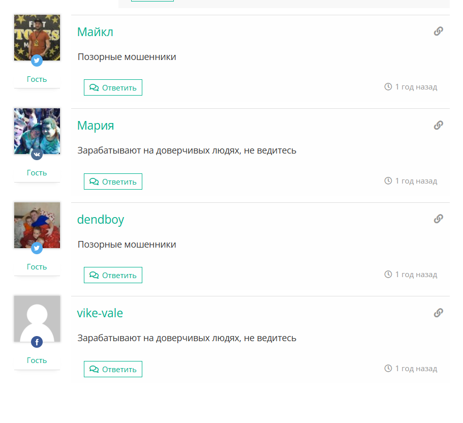Select the chain icon beside vike-vale
This screenshot has height=423, width=463.
click(438, 313)
